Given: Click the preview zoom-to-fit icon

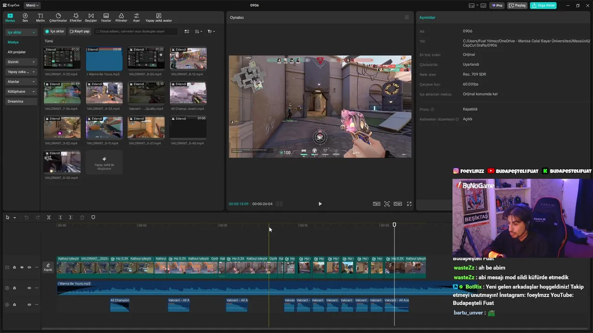Looking at the screenshot, I should click(x=387, y=204).
